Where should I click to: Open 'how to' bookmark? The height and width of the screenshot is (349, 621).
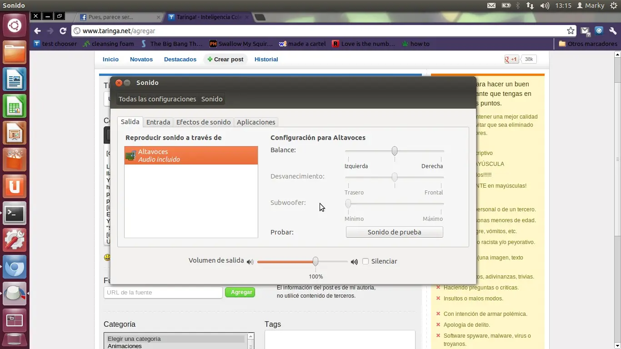(x=416, y=44)
